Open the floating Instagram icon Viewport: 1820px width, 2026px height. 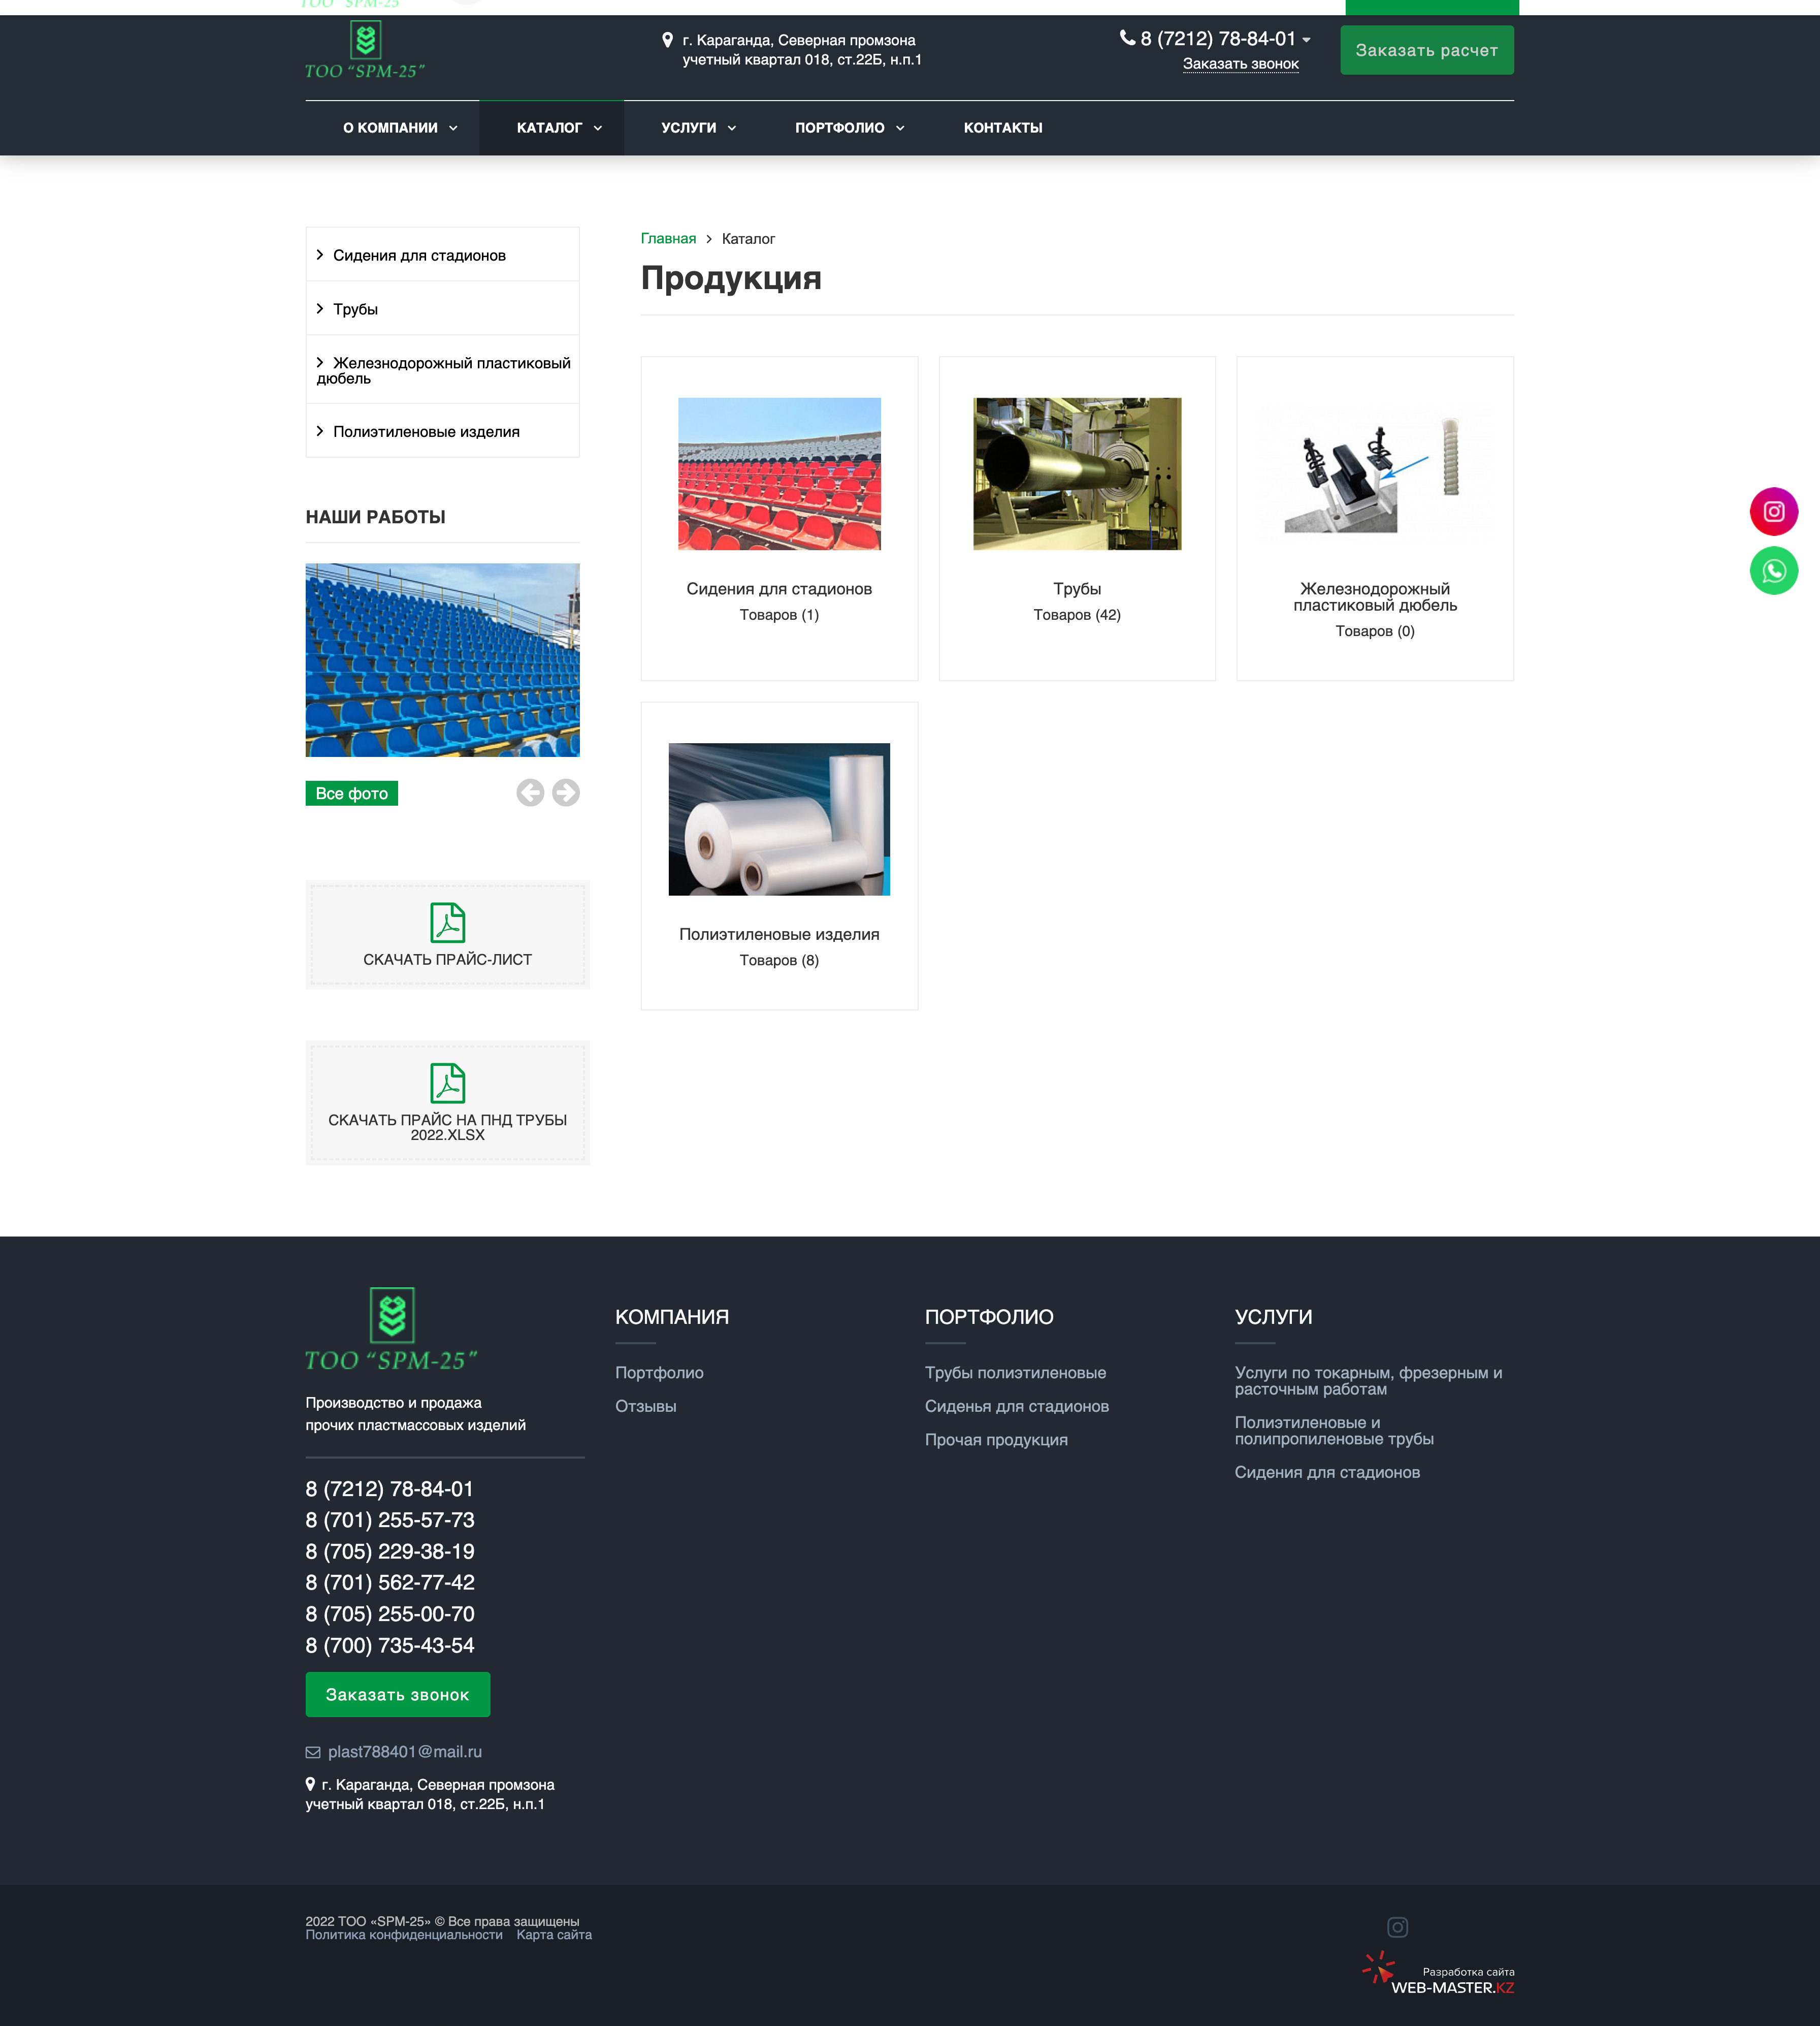pyautogui.click(x=1773, y=511)
